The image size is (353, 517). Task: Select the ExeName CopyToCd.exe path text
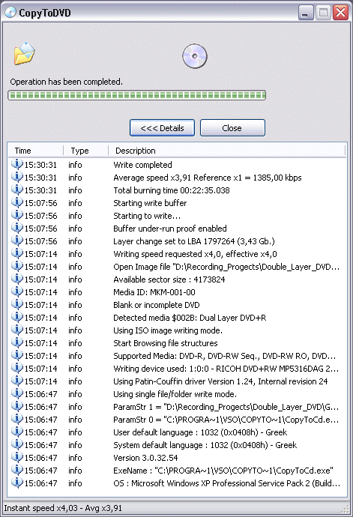point(223,471)
